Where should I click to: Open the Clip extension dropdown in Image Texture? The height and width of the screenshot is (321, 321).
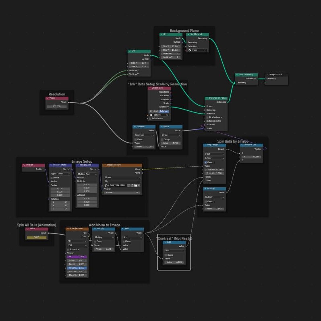[x=122, y=181]
